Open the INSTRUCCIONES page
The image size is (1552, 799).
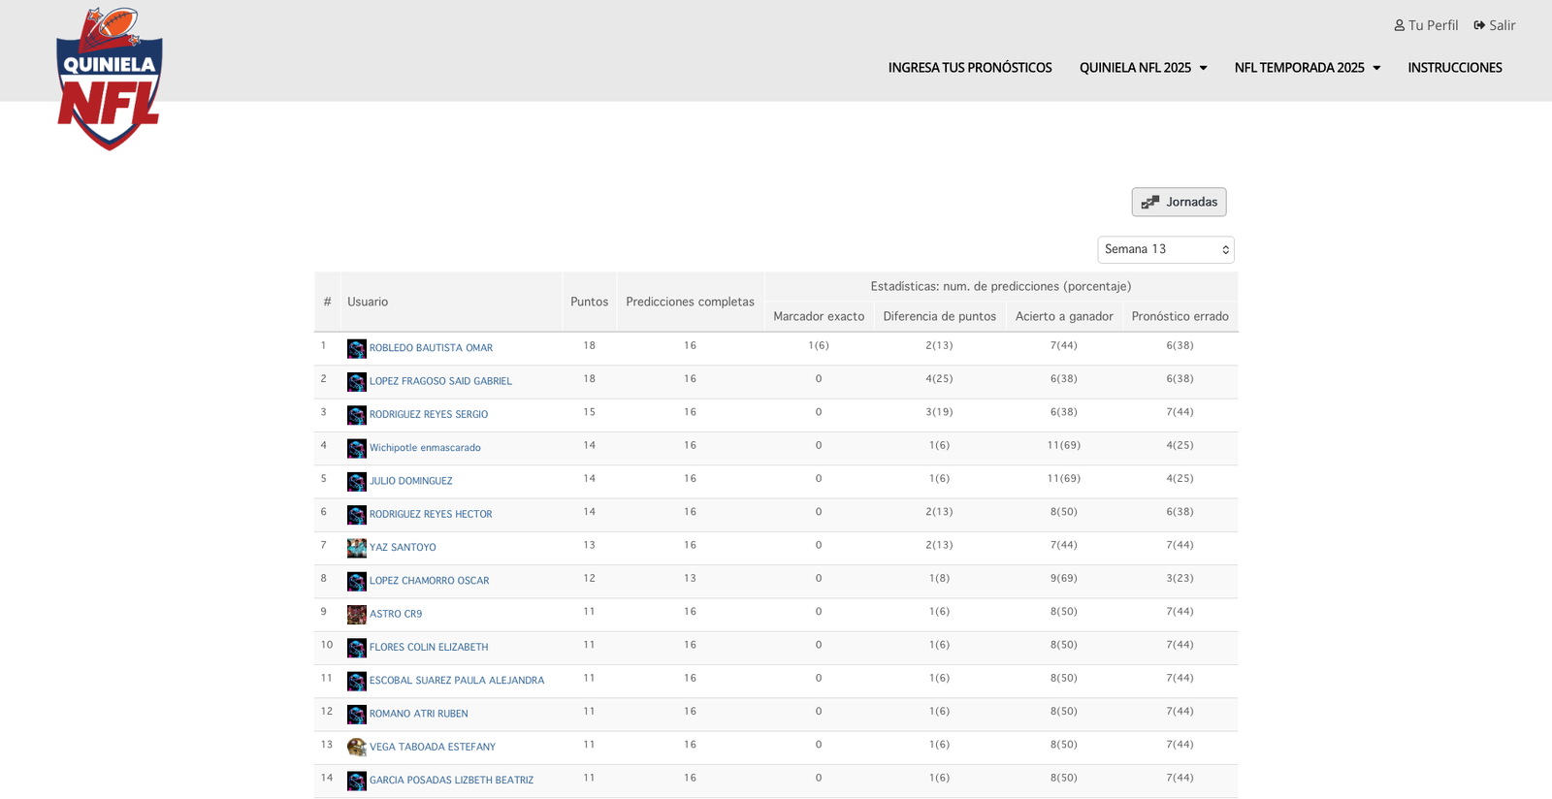click(1454, 68)
